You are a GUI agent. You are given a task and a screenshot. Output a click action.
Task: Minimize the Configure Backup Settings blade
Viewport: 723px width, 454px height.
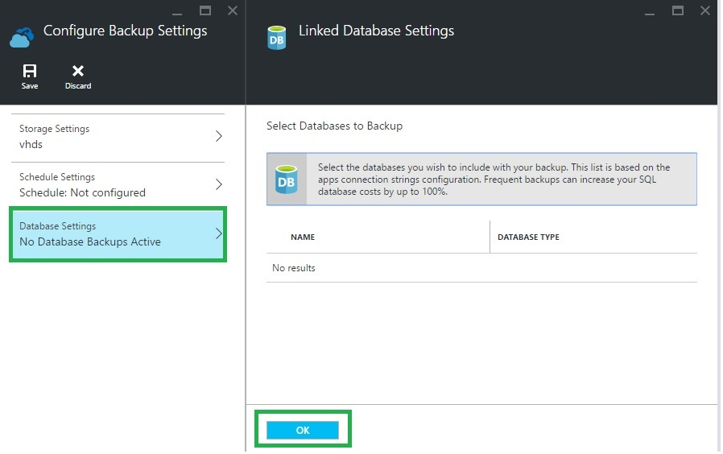pos(177,11)
